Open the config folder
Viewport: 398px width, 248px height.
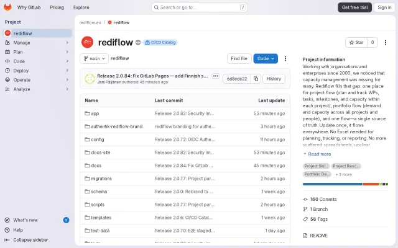tap(98, 139)
